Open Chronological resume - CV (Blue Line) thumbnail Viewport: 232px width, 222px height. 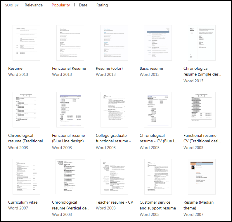click(158, 110)
